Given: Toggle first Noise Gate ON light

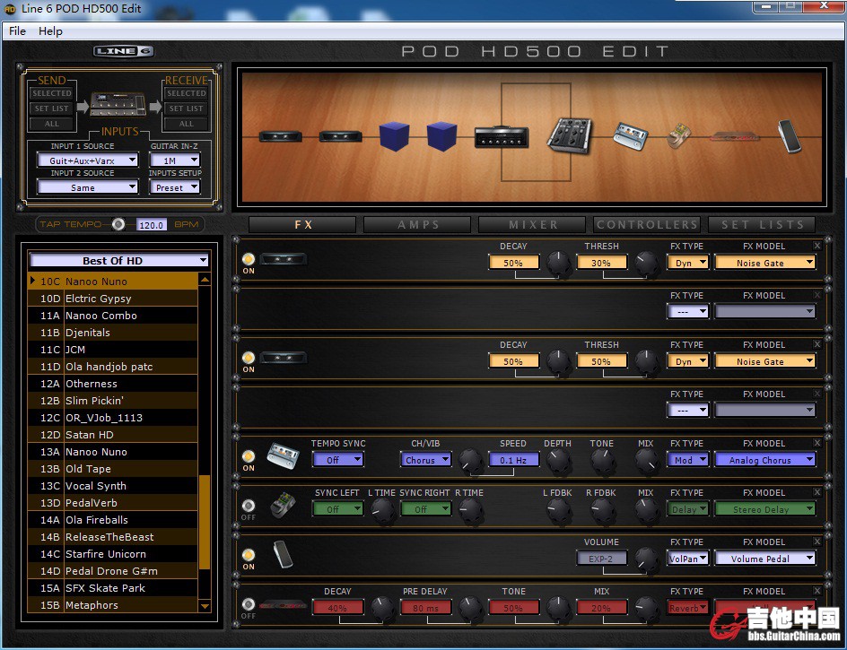Looking at the screenshot, I should [249, 259].
